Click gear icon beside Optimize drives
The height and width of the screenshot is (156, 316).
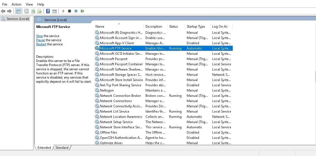(97, 143)
